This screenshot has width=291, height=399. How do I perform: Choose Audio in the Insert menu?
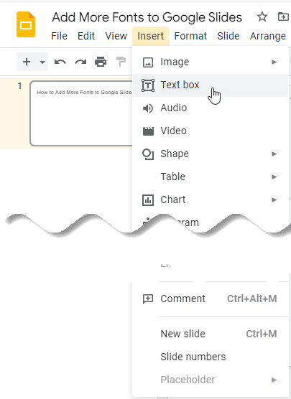pos(211,108)
